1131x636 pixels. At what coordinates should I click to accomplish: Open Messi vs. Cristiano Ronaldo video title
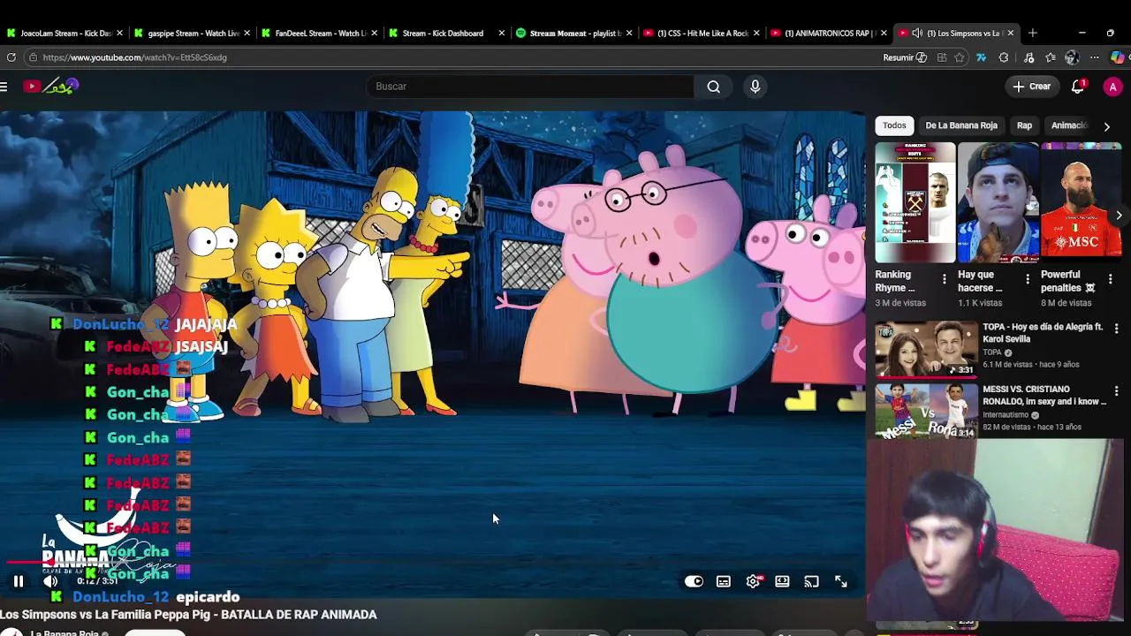[x=1044, y=395]
